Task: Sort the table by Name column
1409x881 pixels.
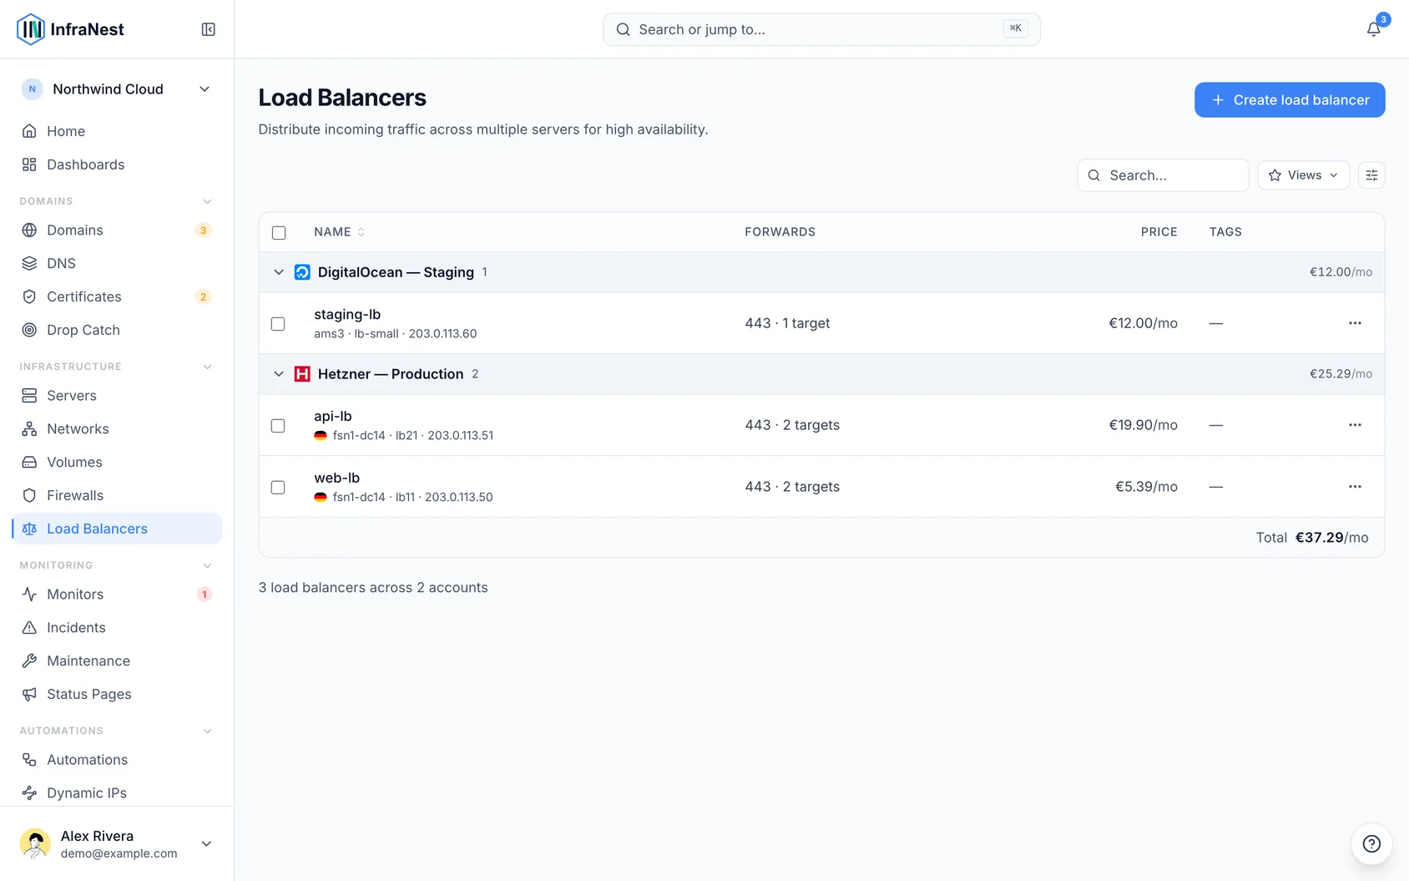Action: point(339,232)
